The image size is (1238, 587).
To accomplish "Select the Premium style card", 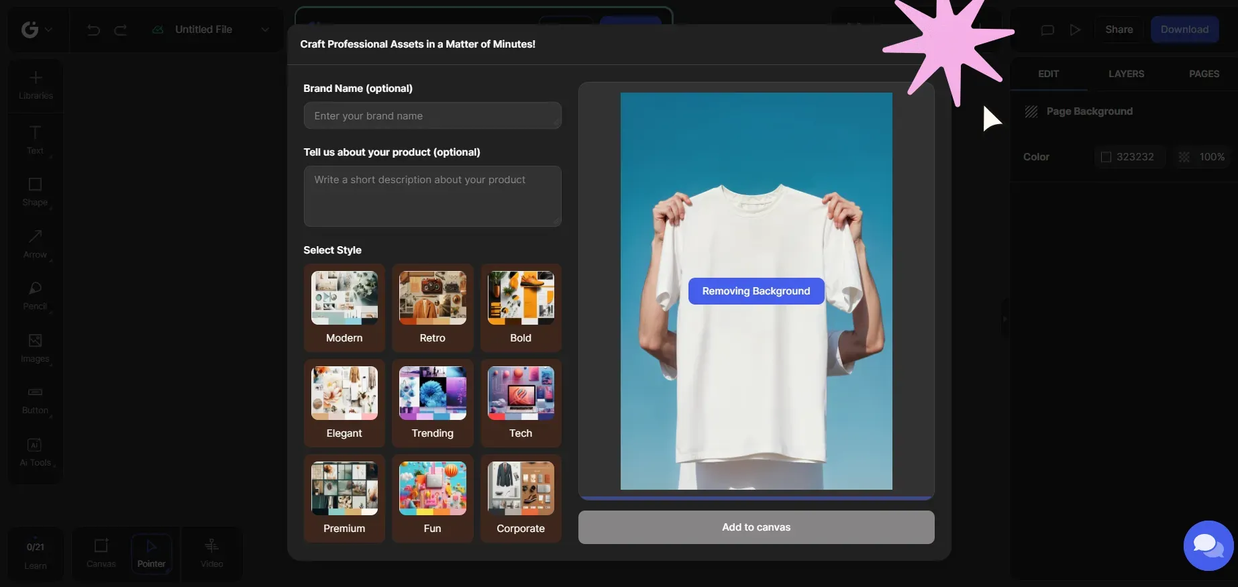I will [344, 498].
